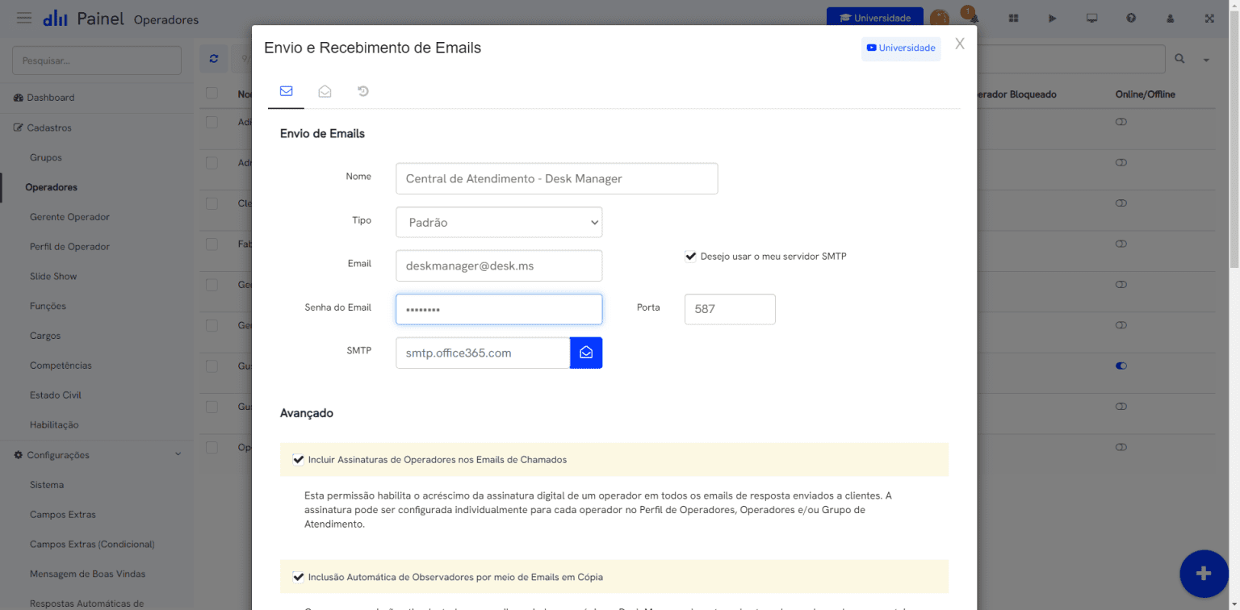Click the Universidade link inside the dialog
The height and width of the screenshot is (610, 1240).
click(x=900, y=48)
